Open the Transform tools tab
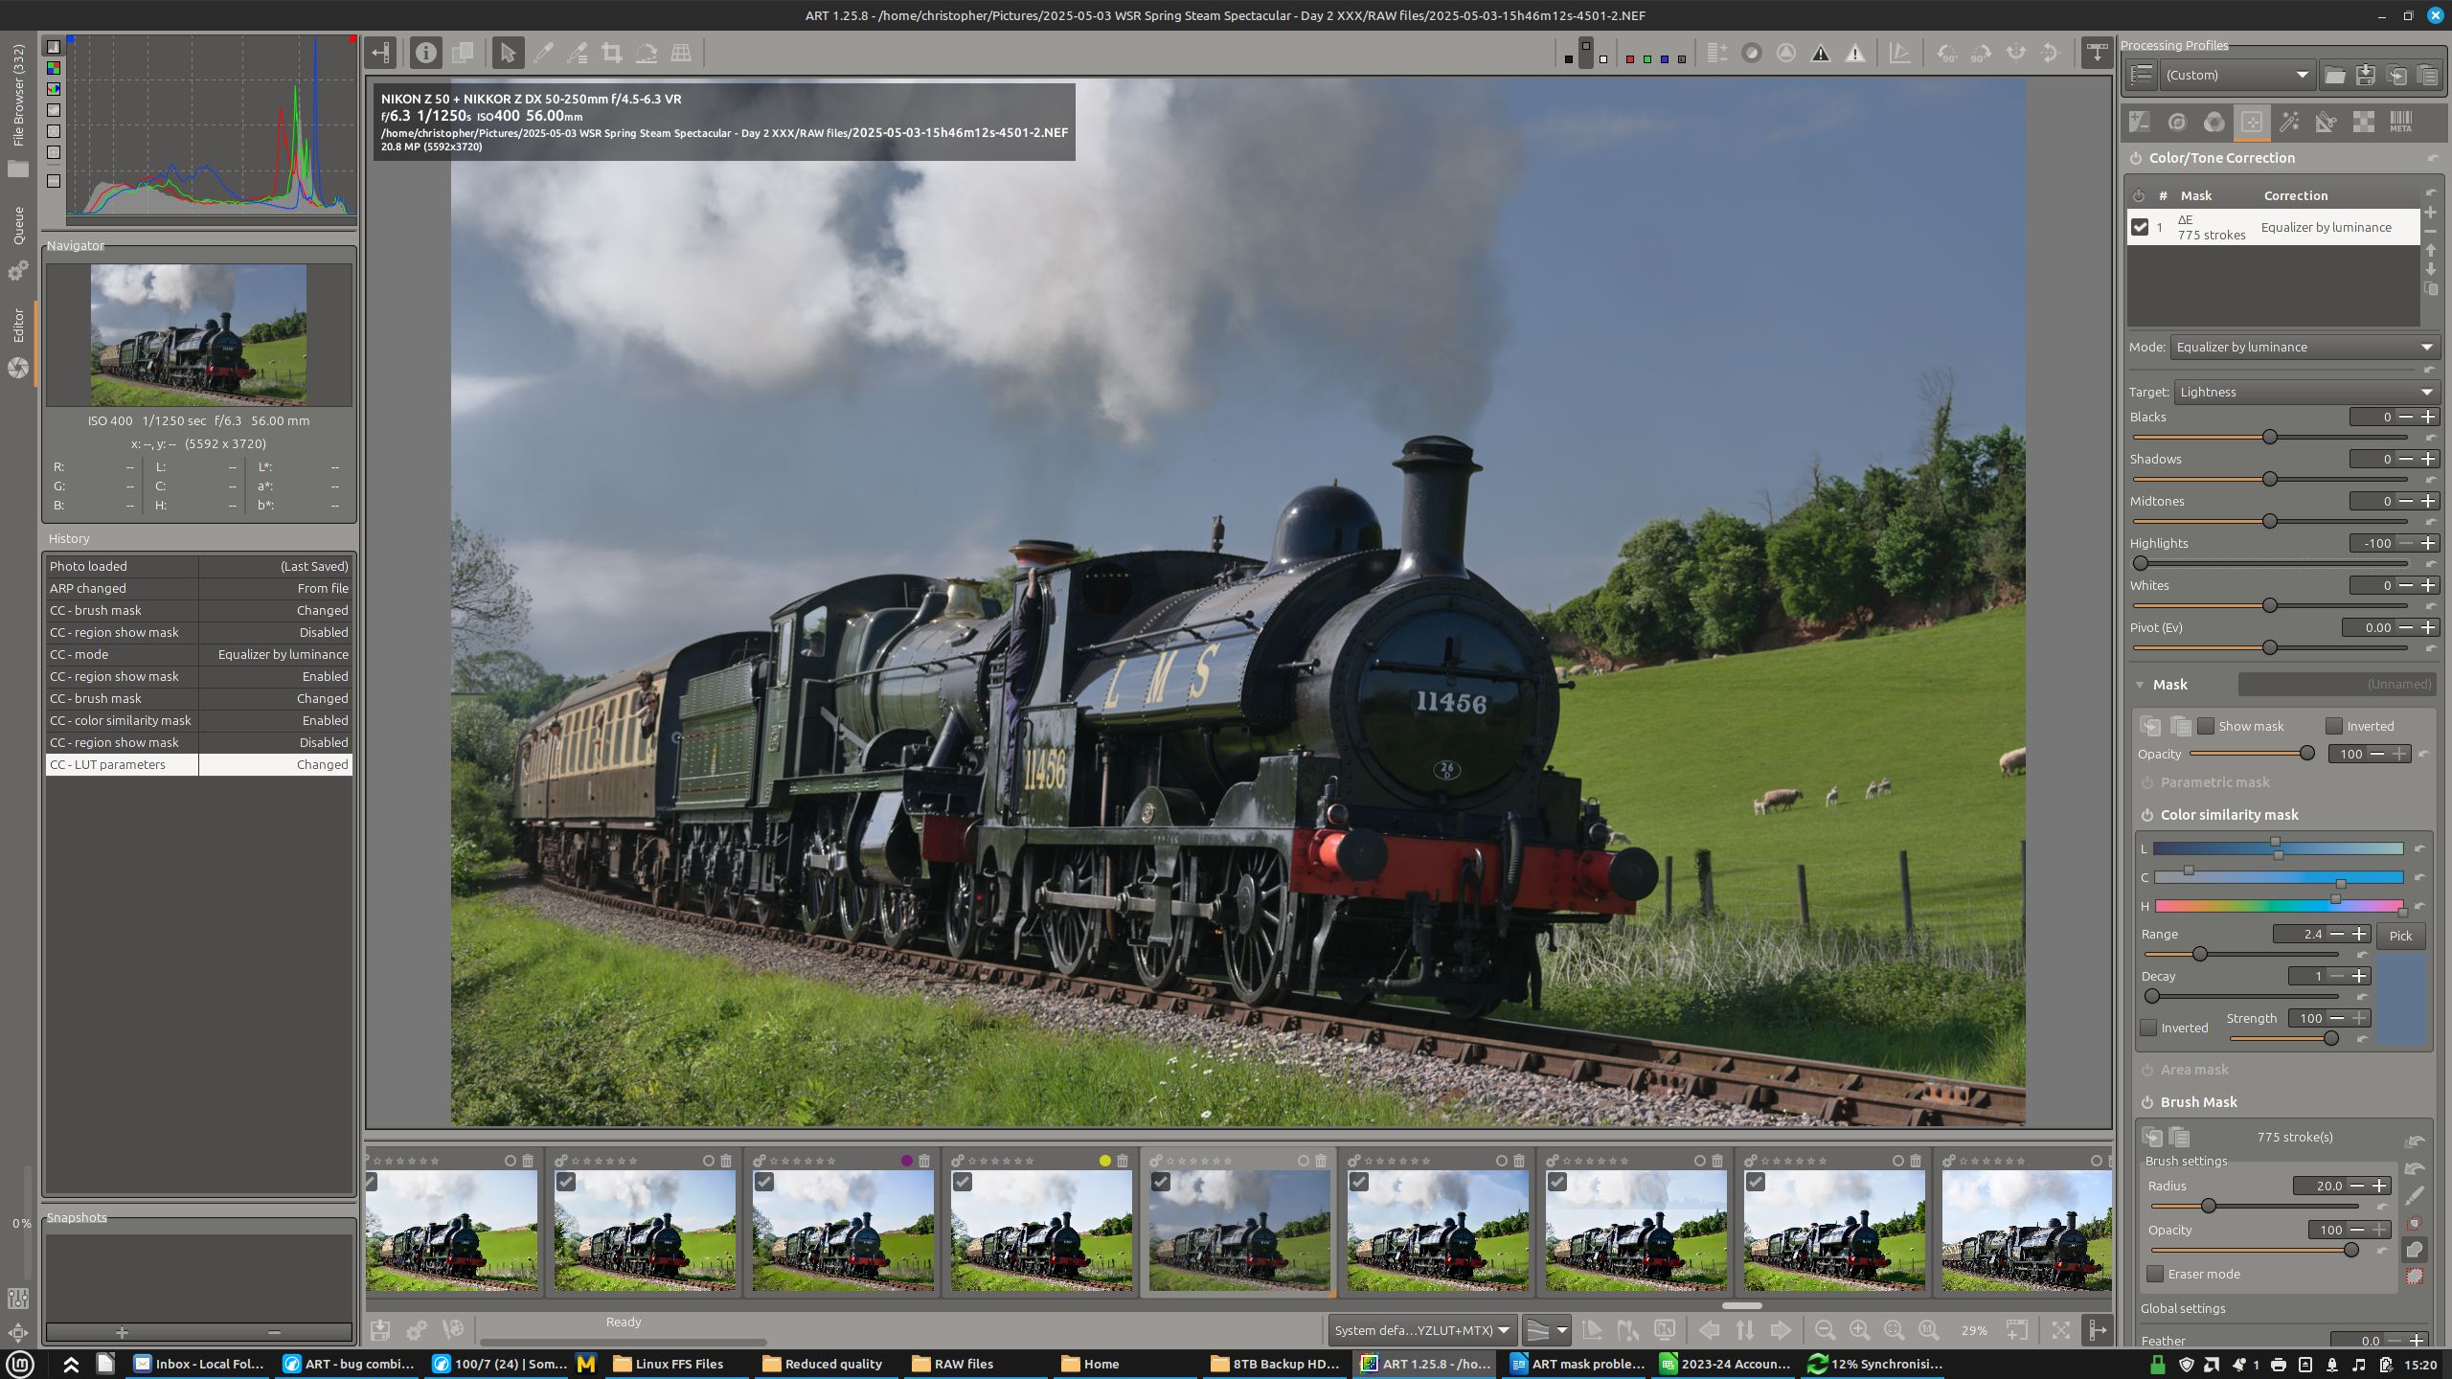 (2327, 122)
